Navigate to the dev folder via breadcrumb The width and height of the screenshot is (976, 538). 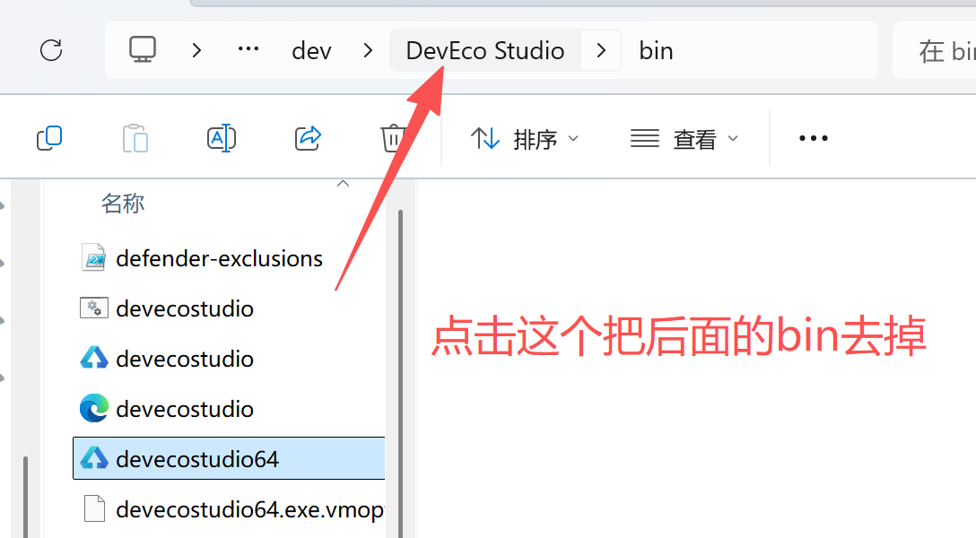point(311,50)
